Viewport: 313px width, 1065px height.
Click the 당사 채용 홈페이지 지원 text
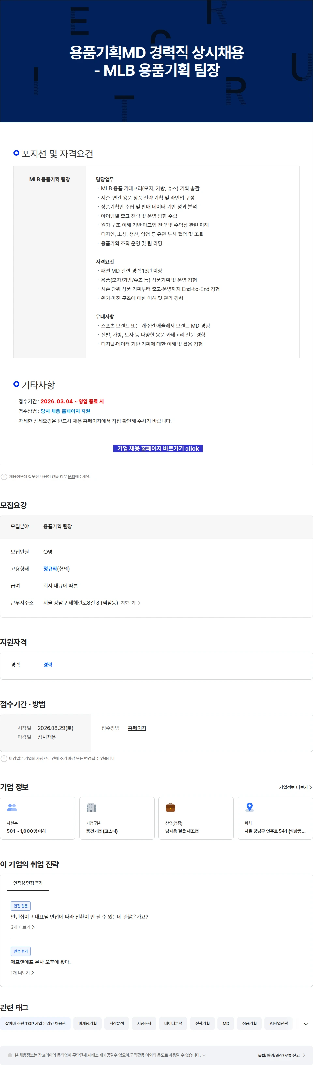pyautogui.click(x=65, y=411)
